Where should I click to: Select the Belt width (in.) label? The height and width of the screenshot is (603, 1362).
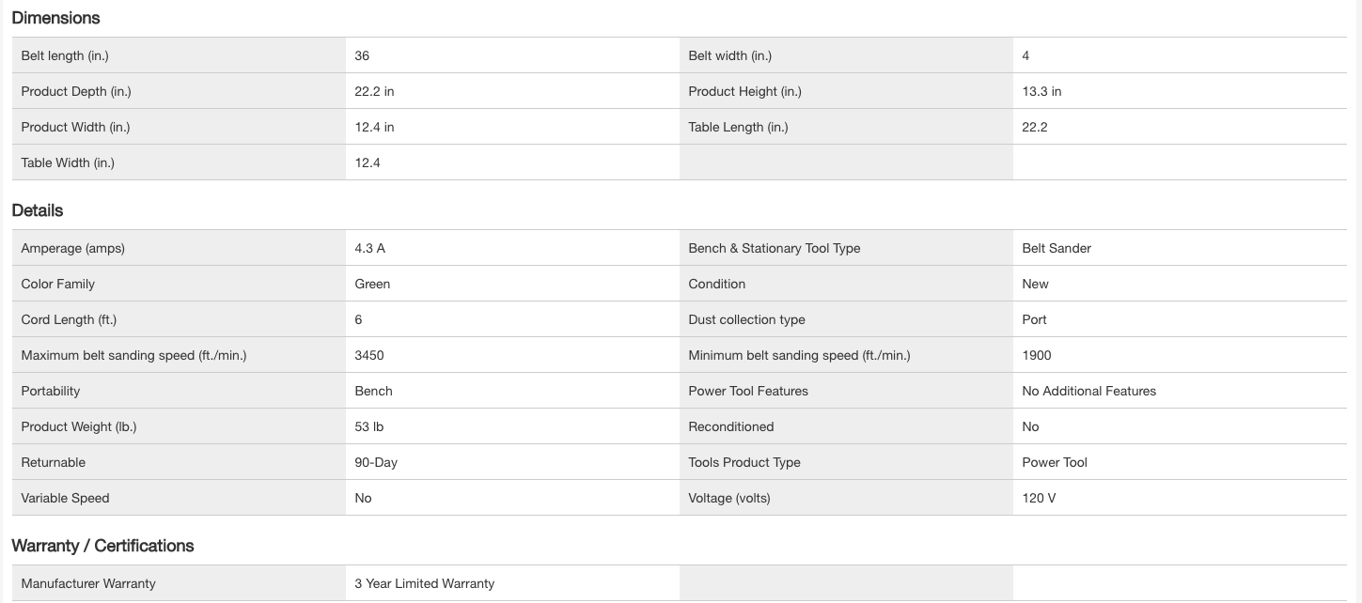[x=729, y=55]
